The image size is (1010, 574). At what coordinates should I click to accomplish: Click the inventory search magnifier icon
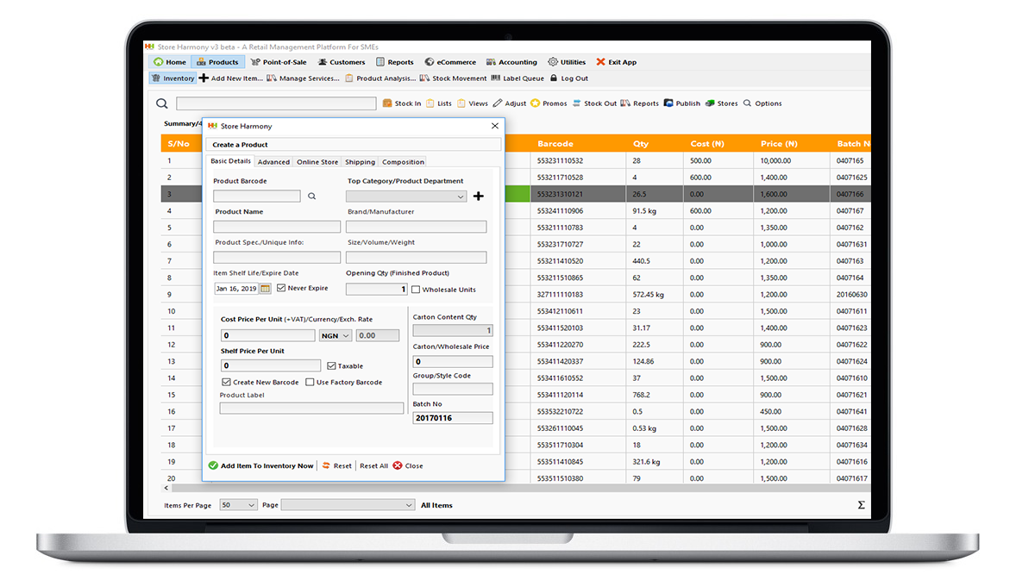pyautogui.click(x=161, y=103)
